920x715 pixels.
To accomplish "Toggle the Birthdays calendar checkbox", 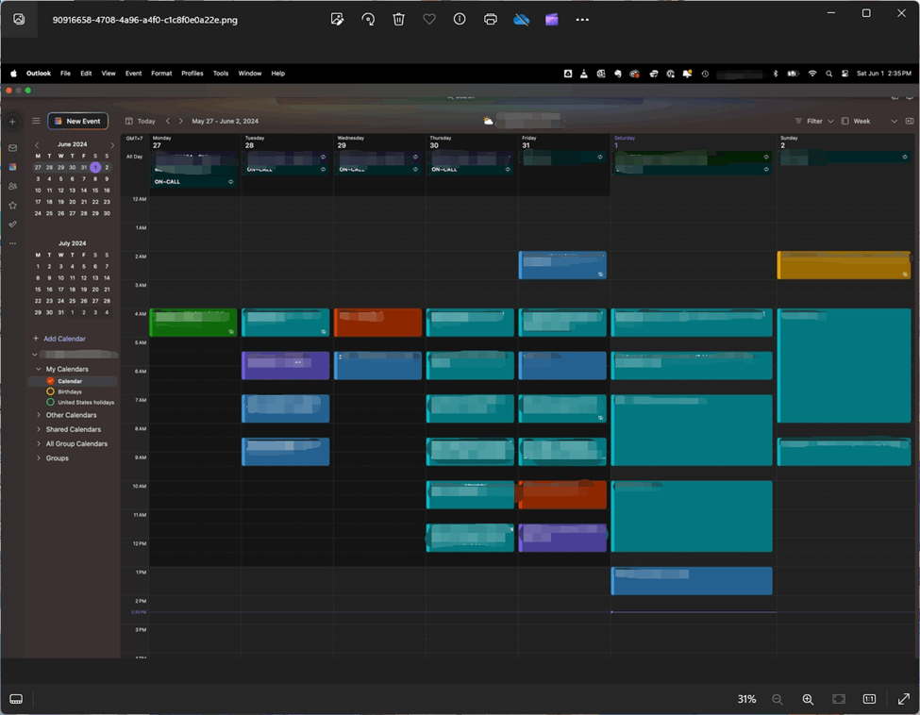I will coord(50,391).
